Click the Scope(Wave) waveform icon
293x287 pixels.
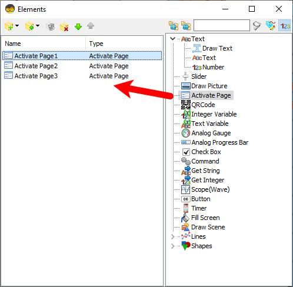click(x=185, y=189)
